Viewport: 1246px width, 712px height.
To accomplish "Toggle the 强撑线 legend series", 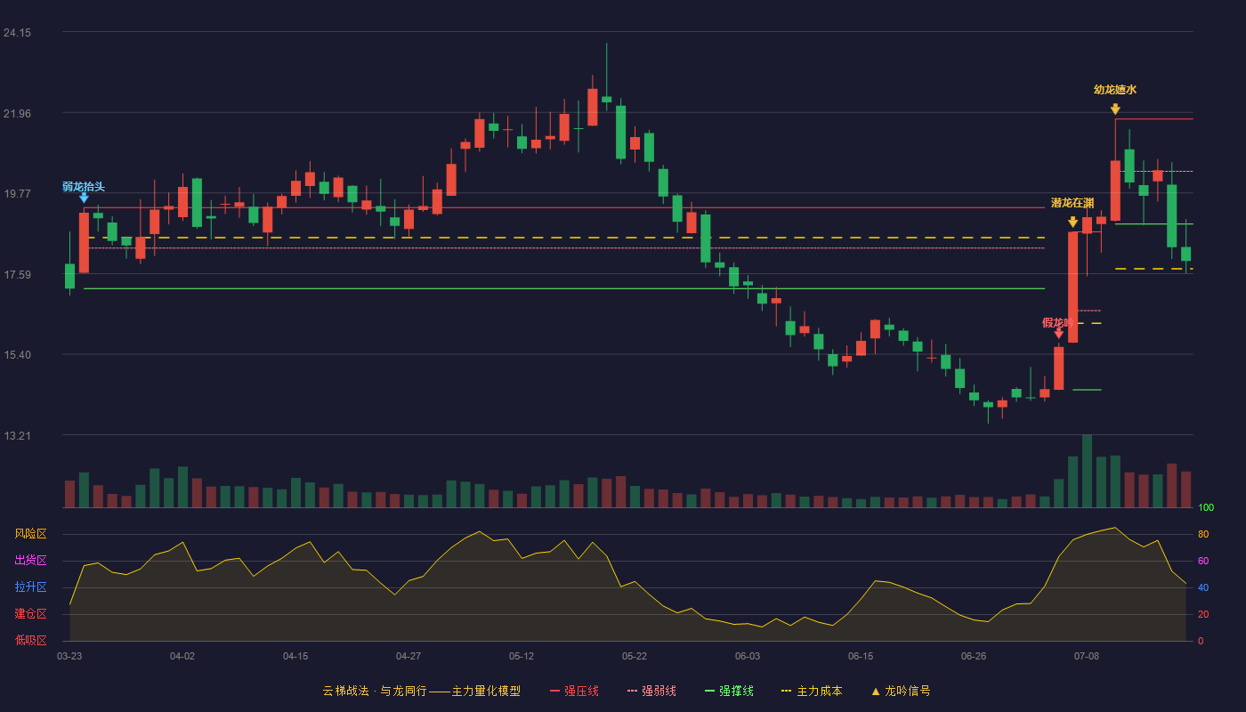I will tap(729, 691).
